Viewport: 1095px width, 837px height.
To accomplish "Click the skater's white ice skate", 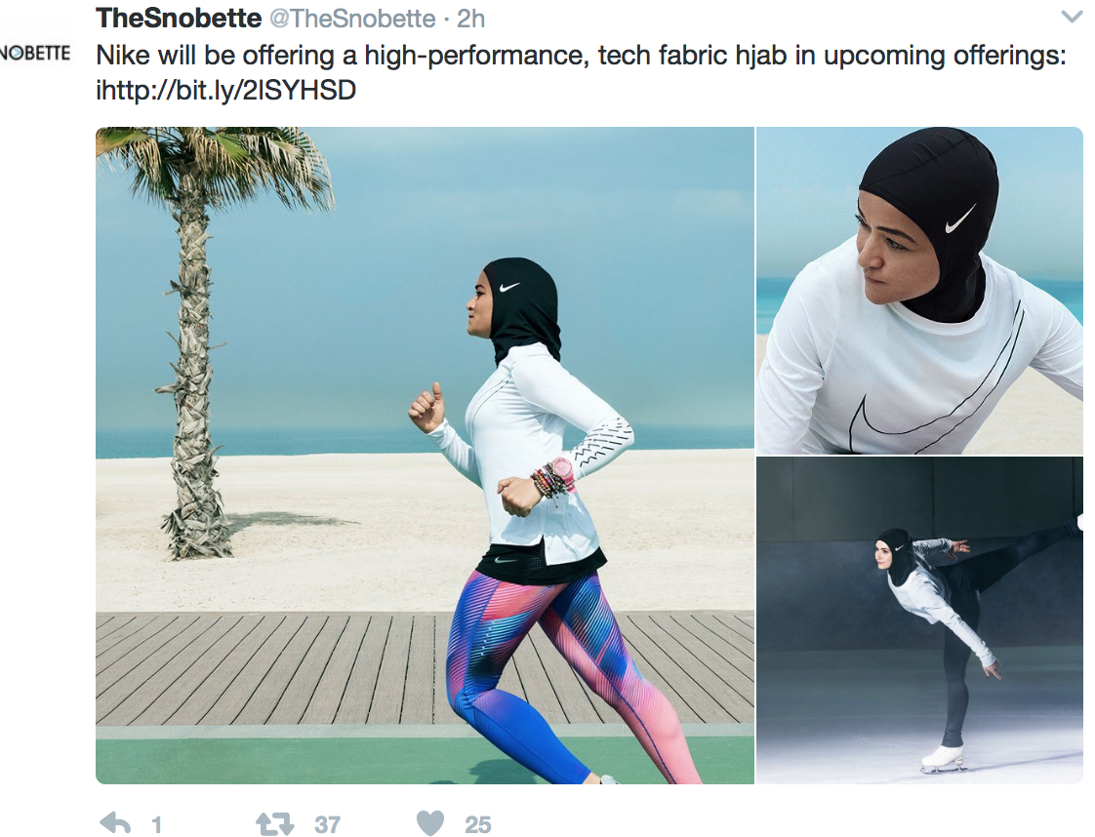I will coord(943,758).
